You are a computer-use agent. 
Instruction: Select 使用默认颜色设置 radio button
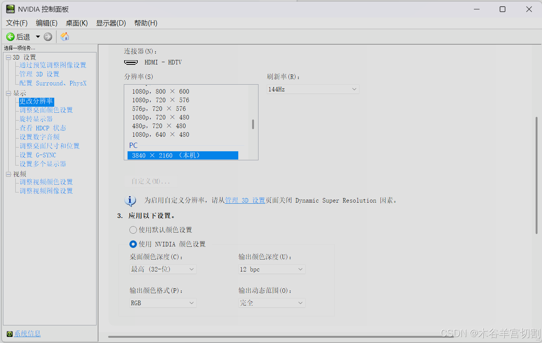[x=133, y=230]
